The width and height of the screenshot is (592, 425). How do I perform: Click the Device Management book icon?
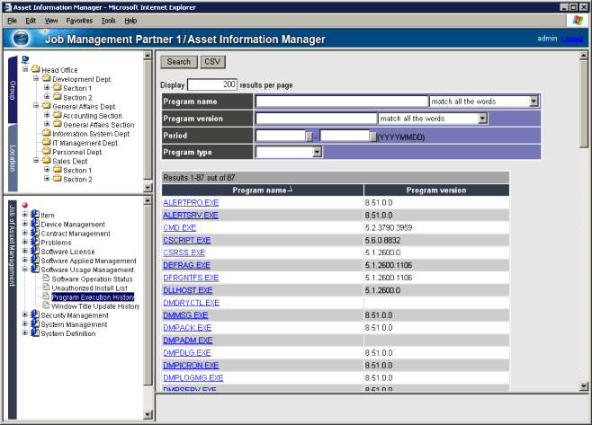coord(35,225)
